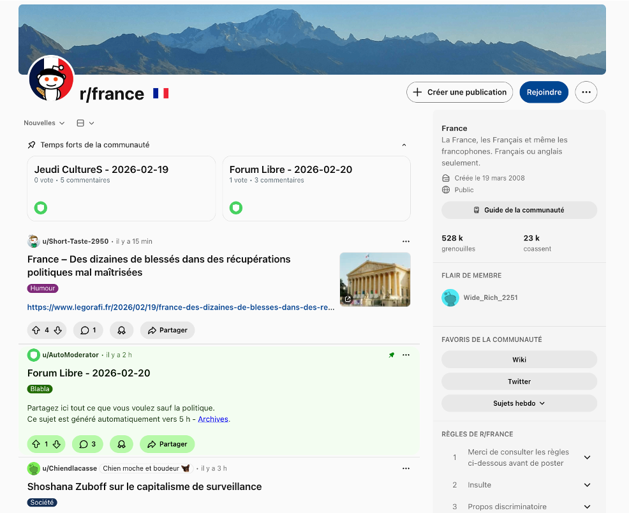The height and width of the screenshot is (513, 629).
Task: Click moderator shield on Forum Libre card
Action: pyautogui.click(x=236, y=208)
